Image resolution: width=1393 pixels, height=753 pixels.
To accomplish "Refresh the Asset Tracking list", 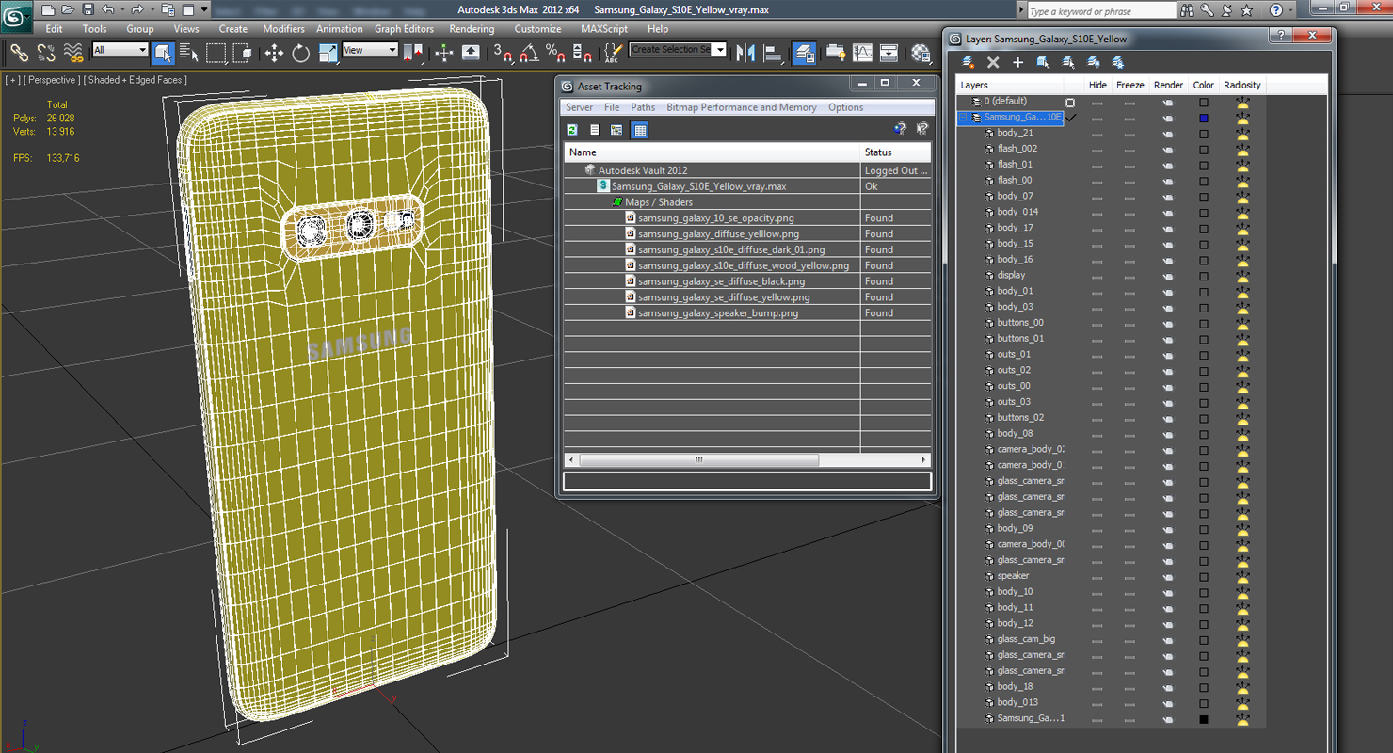I will tap(572, 130).
